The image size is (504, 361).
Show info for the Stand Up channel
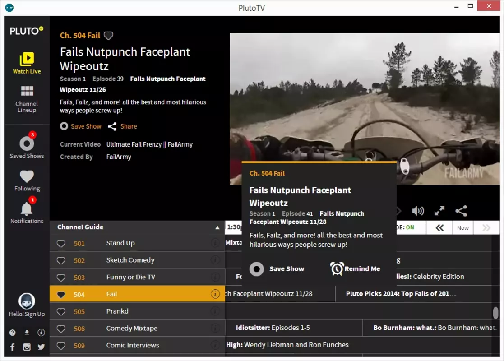(215, 243)
